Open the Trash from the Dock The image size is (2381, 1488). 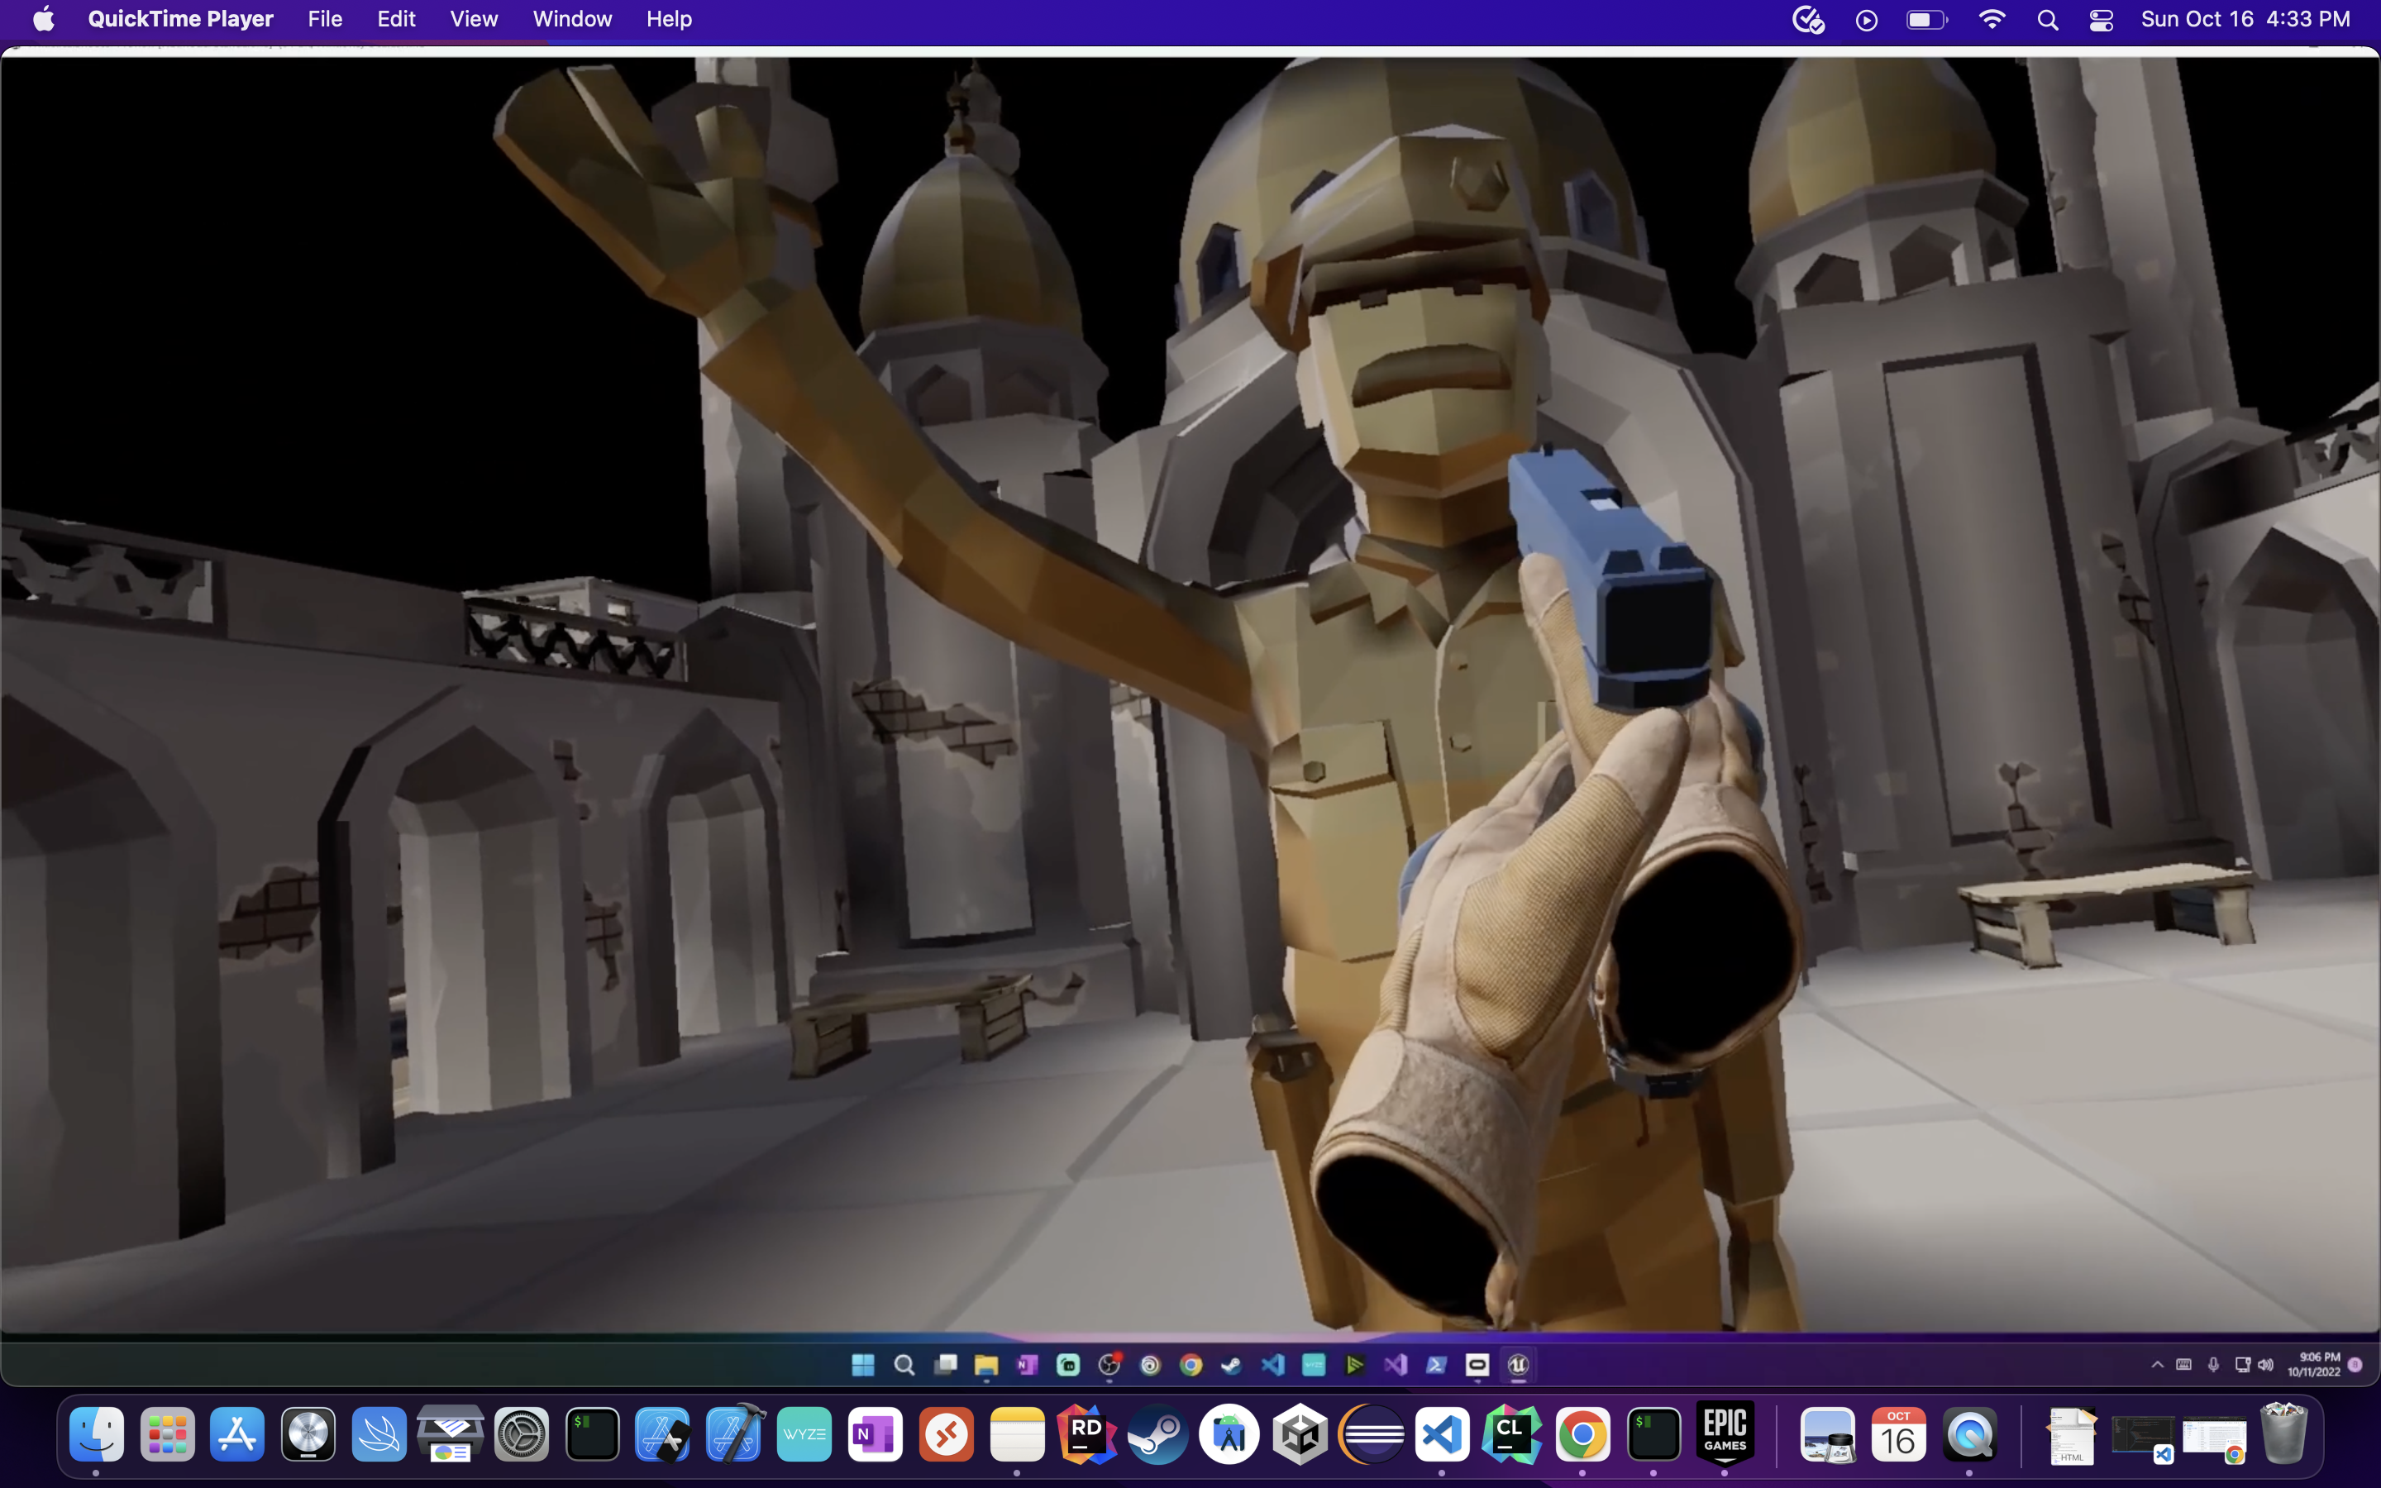pos(2284,1433)
